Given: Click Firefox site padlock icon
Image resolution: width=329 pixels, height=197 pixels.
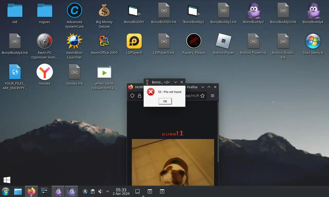Looking at the screenshot, I should pos(140,96).
